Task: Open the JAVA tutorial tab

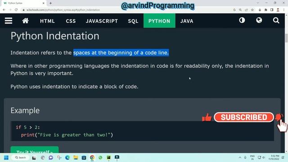Action: (187, 21)
